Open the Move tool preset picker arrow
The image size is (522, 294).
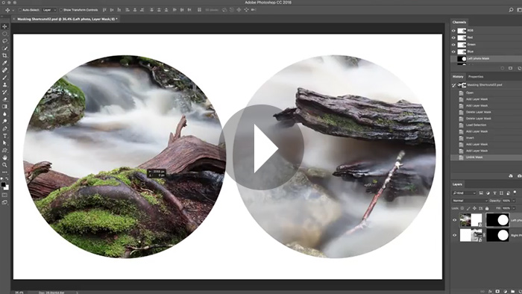(x=13, y=10)
